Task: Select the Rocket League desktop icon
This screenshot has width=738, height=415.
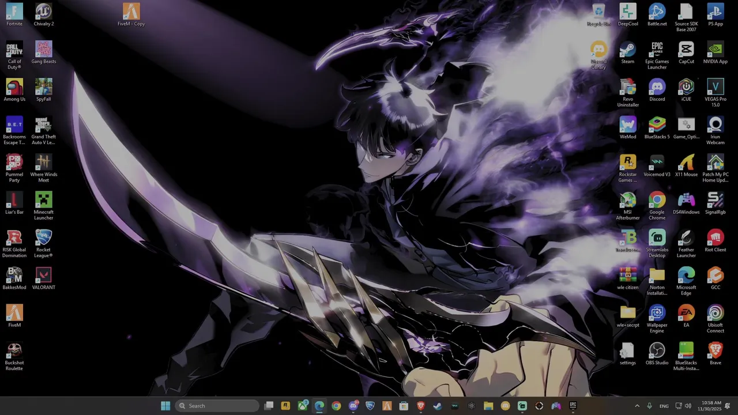Action: click(44, 244)
